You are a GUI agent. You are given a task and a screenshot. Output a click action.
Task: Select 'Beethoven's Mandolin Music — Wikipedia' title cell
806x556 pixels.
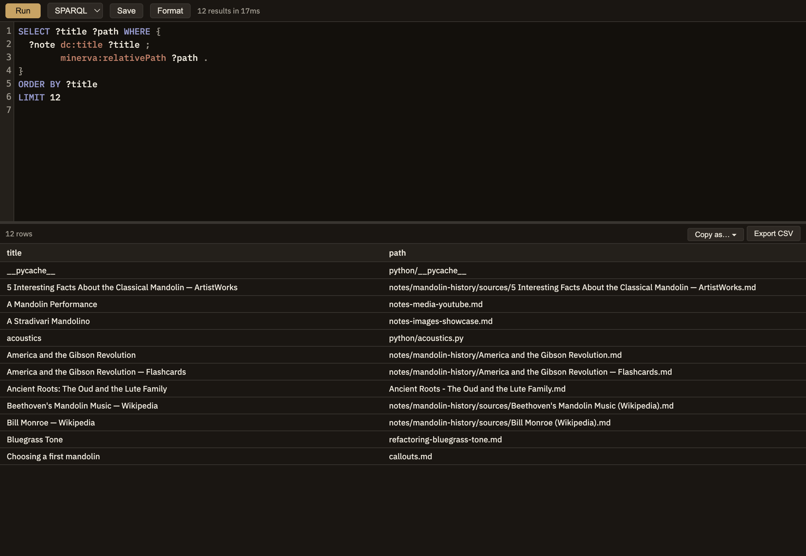(191, 406)
